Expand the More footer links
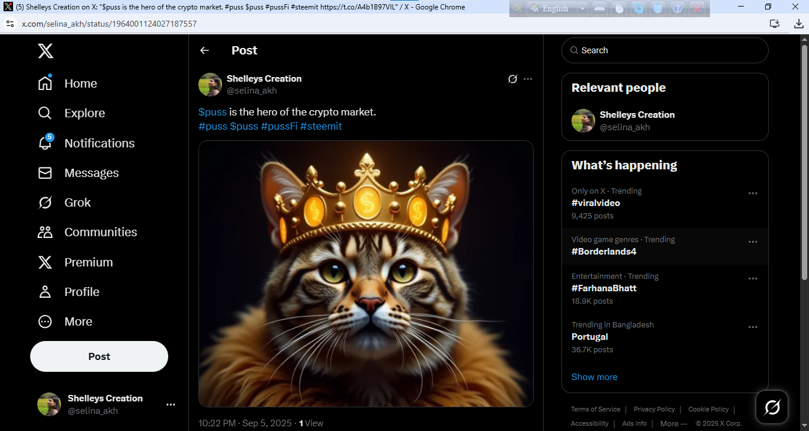 tap(673, 423)
